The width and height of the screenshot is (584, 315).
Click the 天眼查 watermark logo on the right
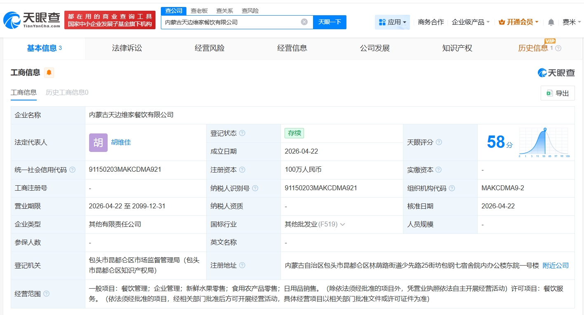[x=556, y=73]
